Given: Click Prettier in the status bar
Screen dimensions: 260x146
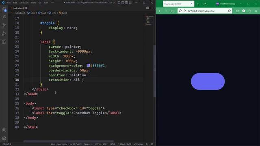Looking at the screenshot, I should (138, 144).
